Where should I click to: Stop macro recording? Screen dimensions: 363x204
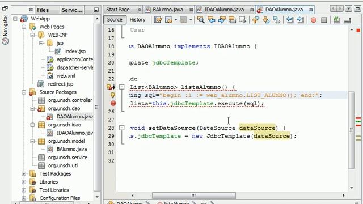pyautogui.click(x=324, y=20)
